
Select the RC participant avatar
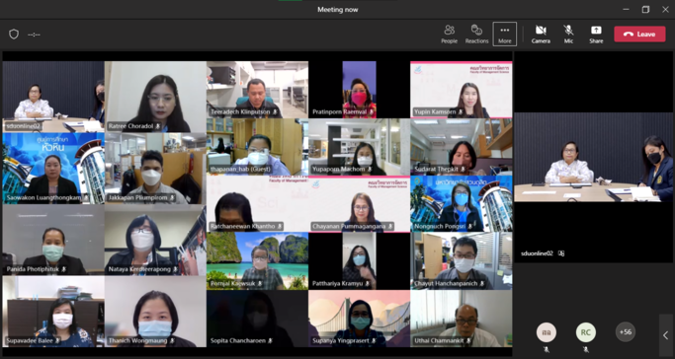(x=585, y=332)
